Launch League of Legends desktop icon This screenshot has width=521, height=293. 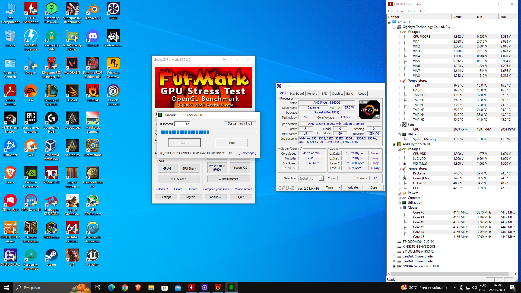pyautogui.click(x=52, y=95)
